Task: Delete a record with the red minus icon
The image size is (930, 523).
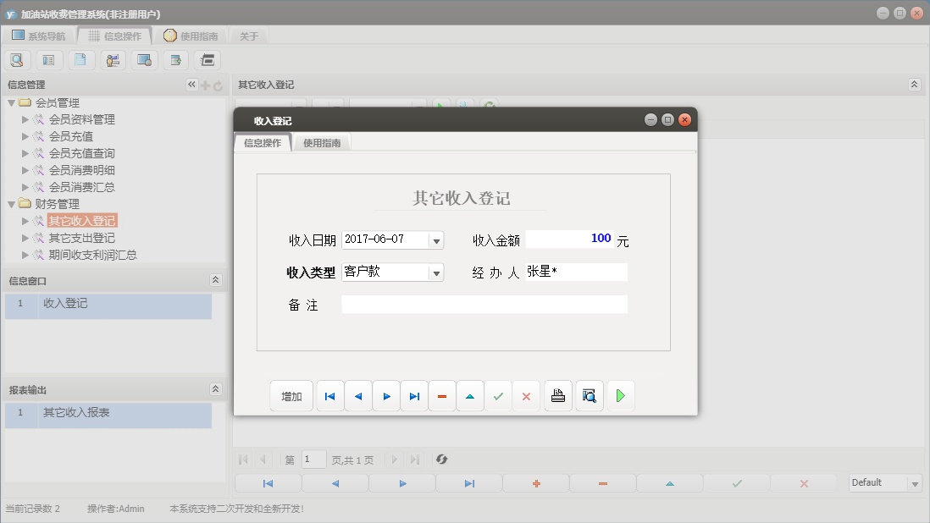Action: point(442,395)
